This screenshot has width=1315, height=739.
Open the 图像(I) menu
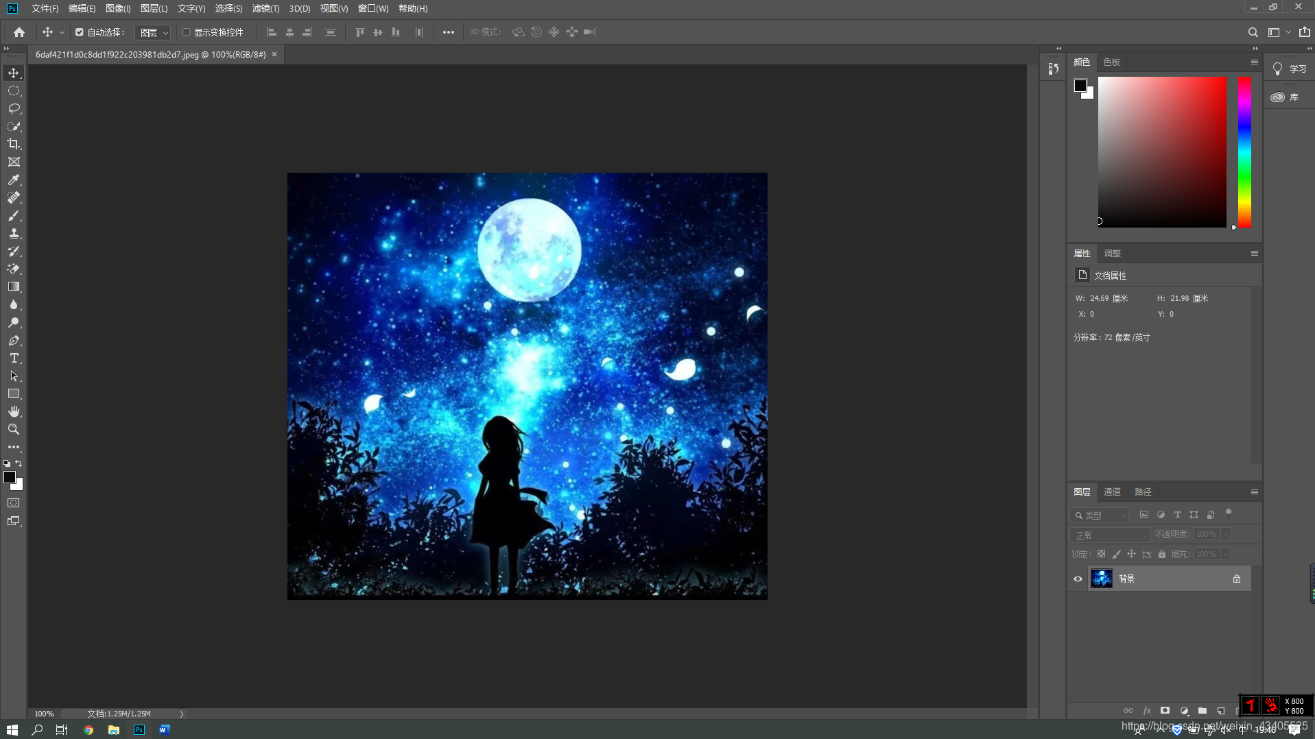coord(118,8)
